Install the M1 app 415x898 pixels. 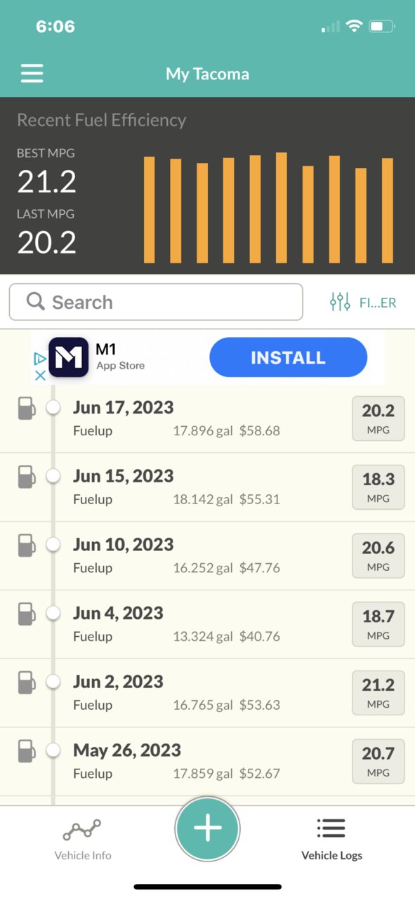[x=288, y=357]
